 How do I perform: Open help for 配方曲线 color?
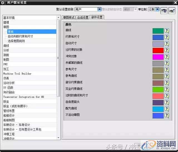(x=167, y=109)
